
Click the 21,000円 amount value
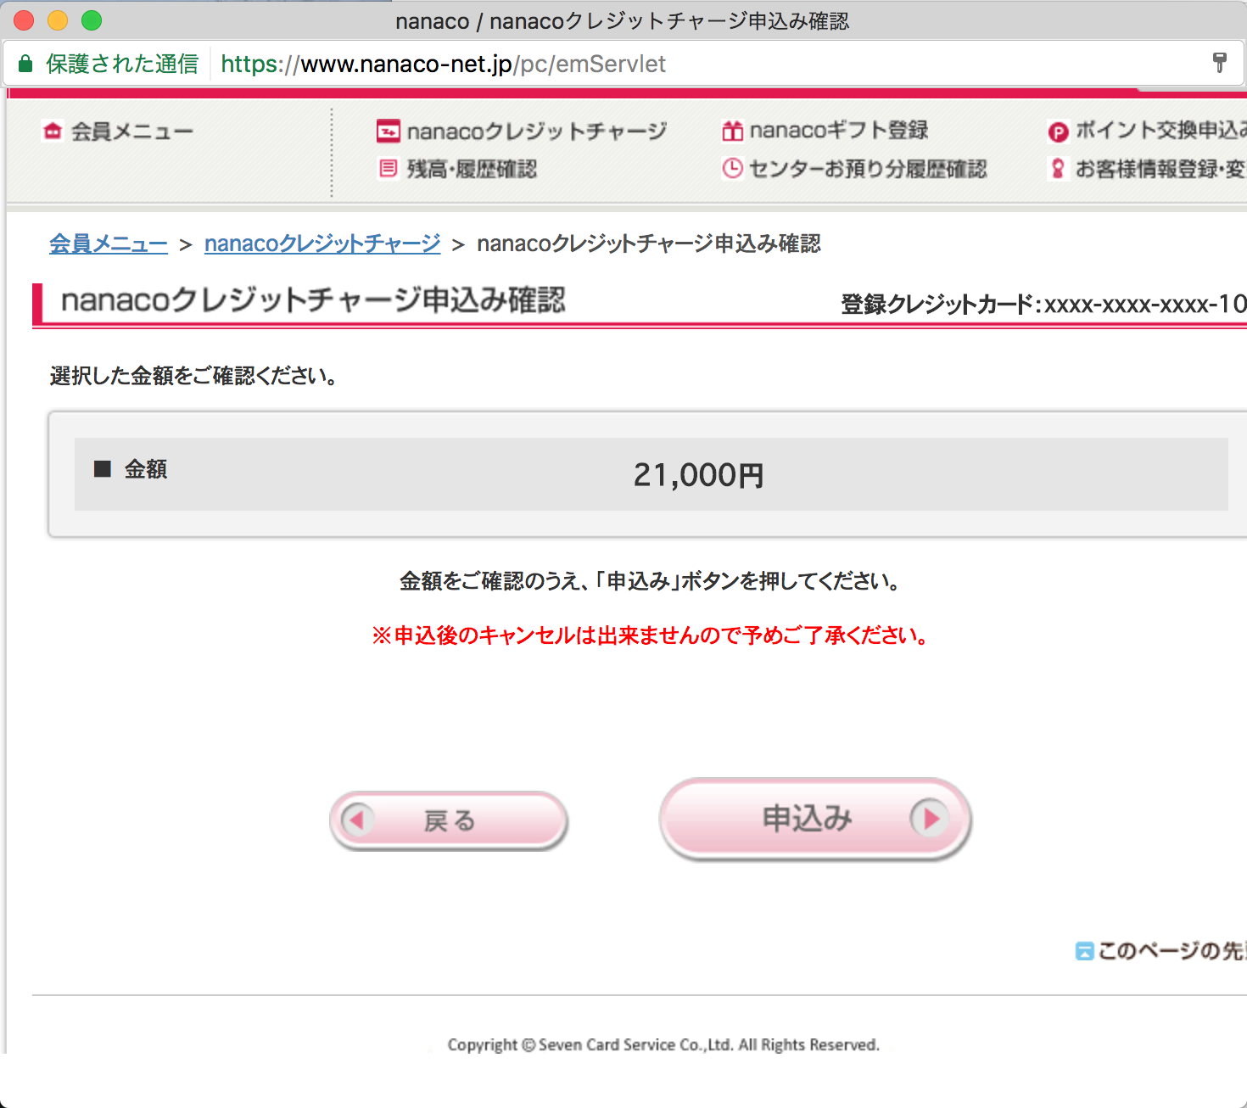coord(698,475)
